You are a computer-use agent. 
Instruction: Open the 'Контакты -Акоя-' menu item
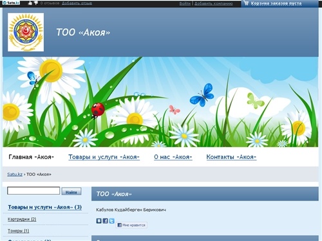point(231,157)
